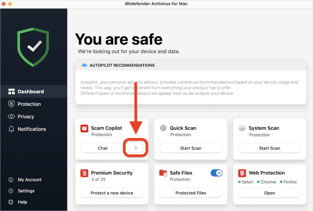This screenshot has height=211, width=313.
Task: Open Chat with Scam Copilot
Action: (102, 148)
